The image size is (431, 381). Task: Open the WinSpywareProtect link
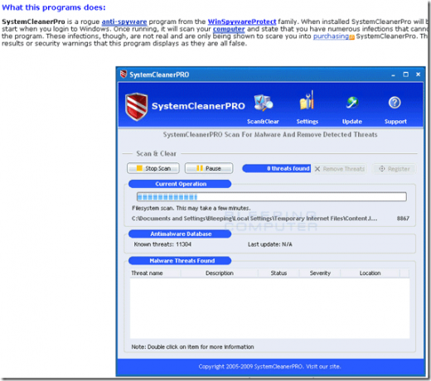click(242, 22)
